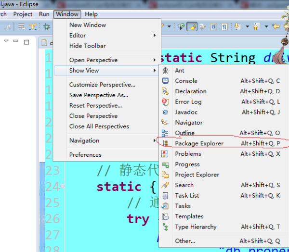Click the Error Log icon
289x252 pixels.
[165, 102]
